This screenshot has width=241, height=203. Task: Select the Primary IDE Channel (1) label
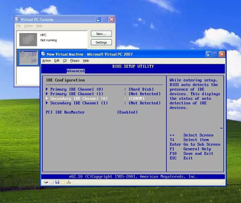pyautogui.click(x=77, y=94)
